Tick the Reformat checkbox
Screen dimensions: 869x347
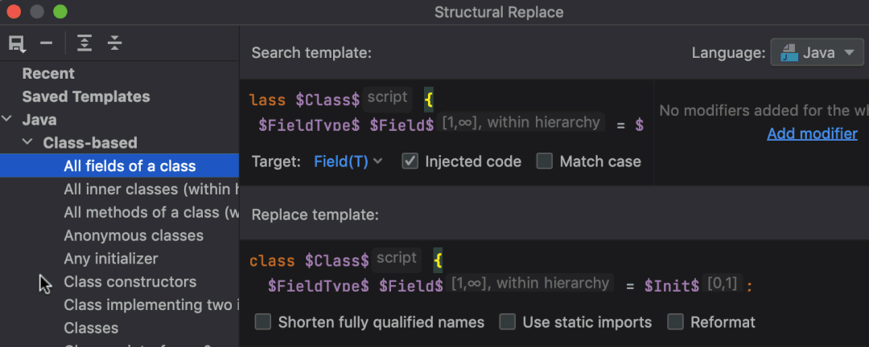tap(676, 322)
